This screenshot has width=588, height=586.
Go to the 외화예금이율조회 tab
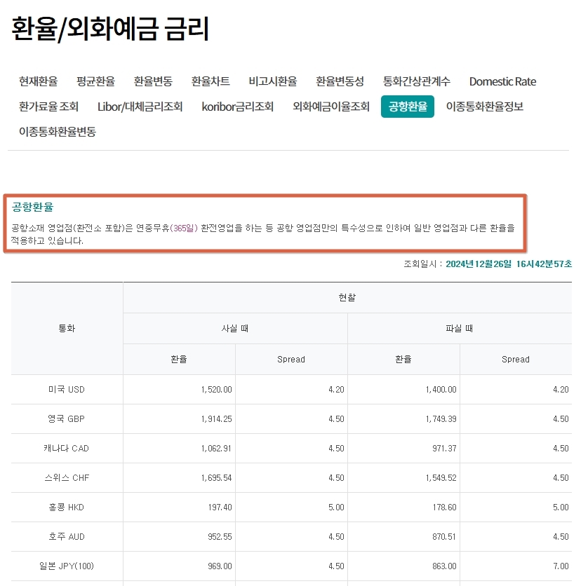click(330, 107)
